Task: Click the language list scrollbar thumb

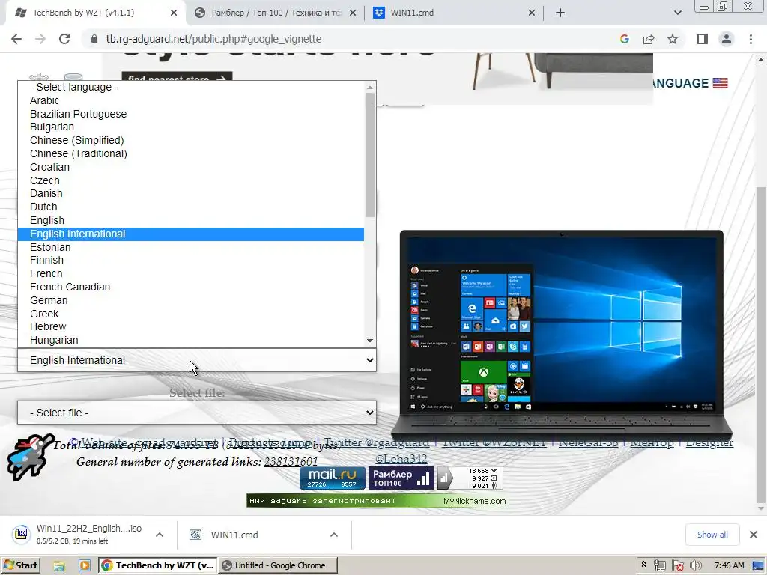Action: pyautogui.click(x=370, y=154)
